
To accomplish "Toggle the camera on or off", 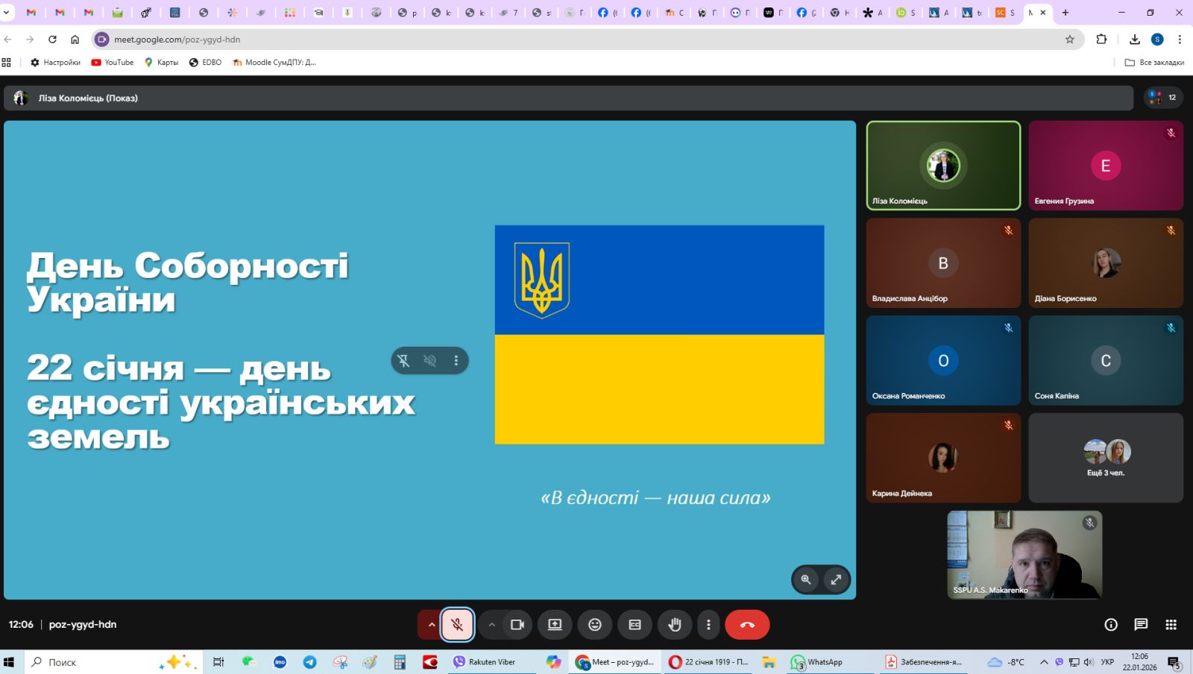I will 517,625.
